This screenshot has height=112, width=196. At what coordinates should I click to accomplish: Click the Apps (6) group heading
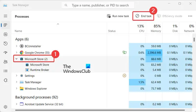(22, 39)
